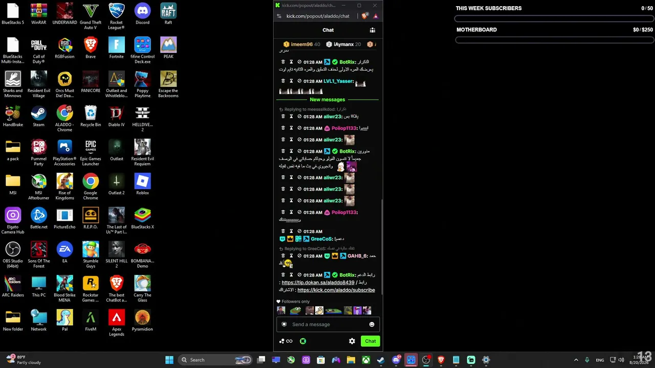
Task: Select the FiveM desktop shortcut
Action: pyautogui.click(x=91, y=320)
